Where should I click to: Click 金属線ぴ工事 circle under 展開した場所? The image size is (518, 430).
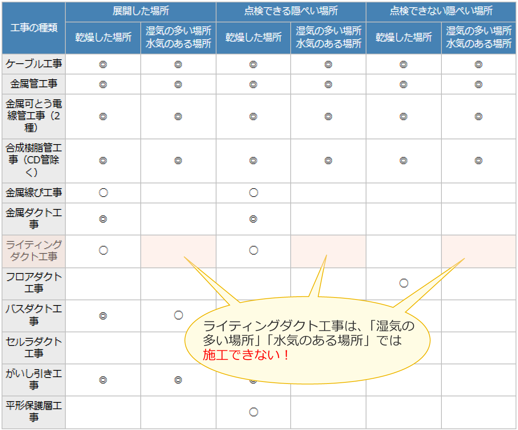(x=103, y=193)
